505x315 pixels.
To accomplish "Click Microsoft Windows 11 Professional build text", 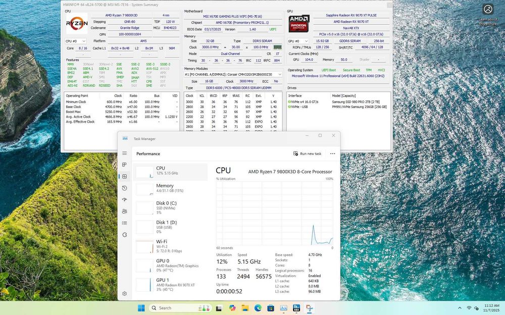I will pyautogui.click(x=338, y=76).
